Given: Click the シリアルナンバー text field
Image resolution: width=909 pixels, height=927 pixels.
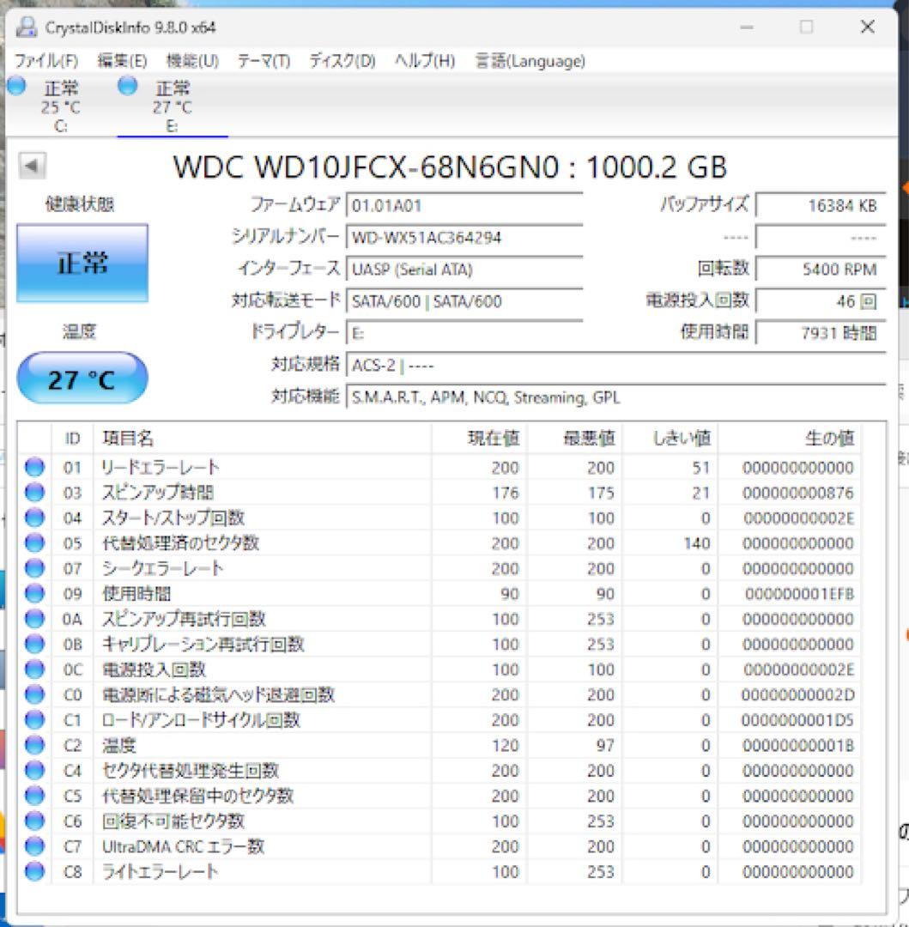Looking at the screenshot, I should click(x=464, y=238).
